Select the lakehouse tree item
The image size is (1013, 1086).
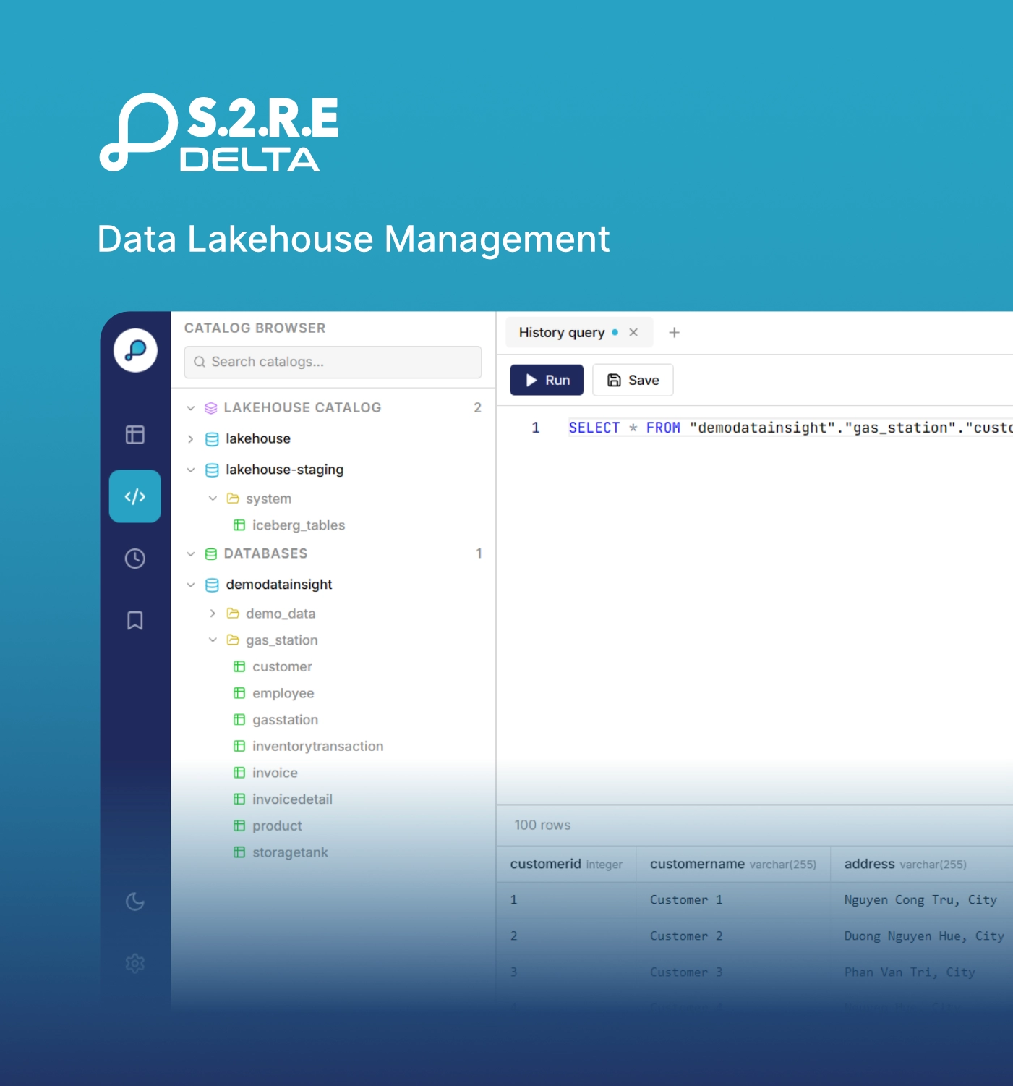point(258,438)
